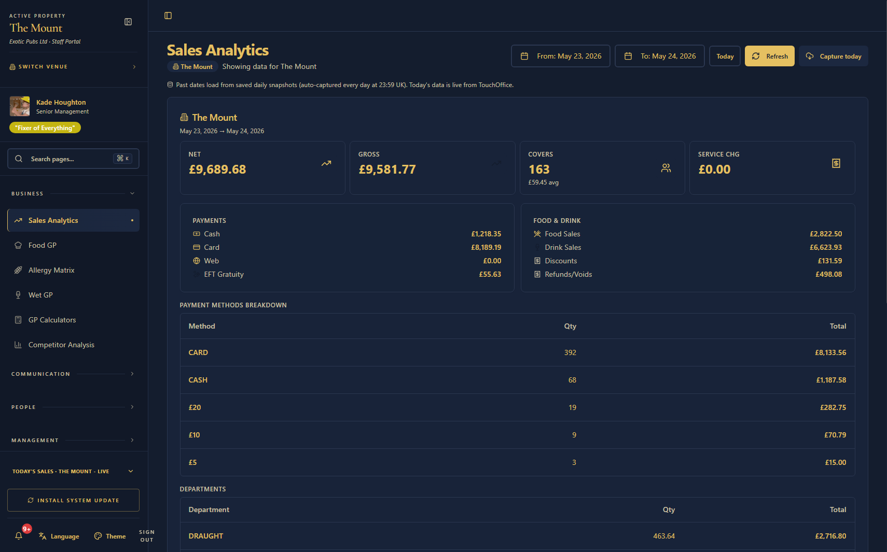Image resolution: width=887 pixels, height=552 pixels.
Task: Open Allergy Matrix page
Action: coord(73,270)
